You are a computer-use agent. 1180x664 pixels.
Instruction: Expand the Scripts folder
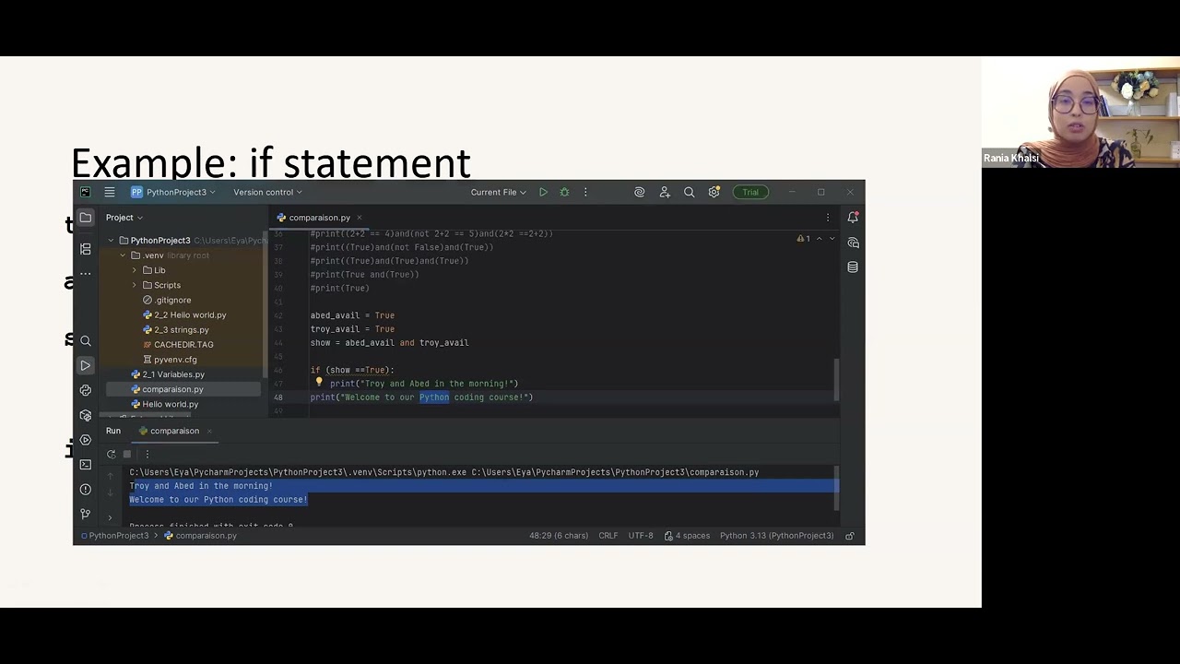pos(135,285)
